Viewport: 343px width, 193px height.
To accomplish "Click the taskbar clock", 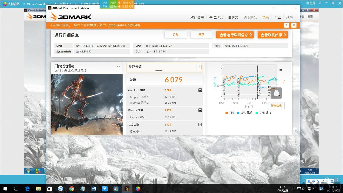I will coord(333,189).
